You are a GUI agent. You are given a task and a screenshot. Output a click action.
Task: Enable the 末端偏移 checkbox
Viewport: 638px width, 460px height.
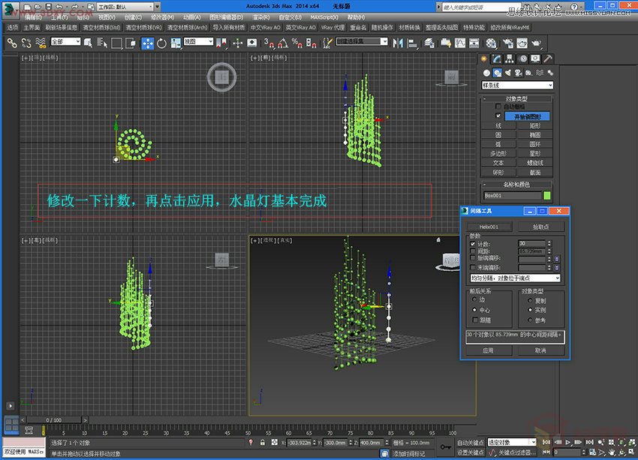click(x=472, y=267)
